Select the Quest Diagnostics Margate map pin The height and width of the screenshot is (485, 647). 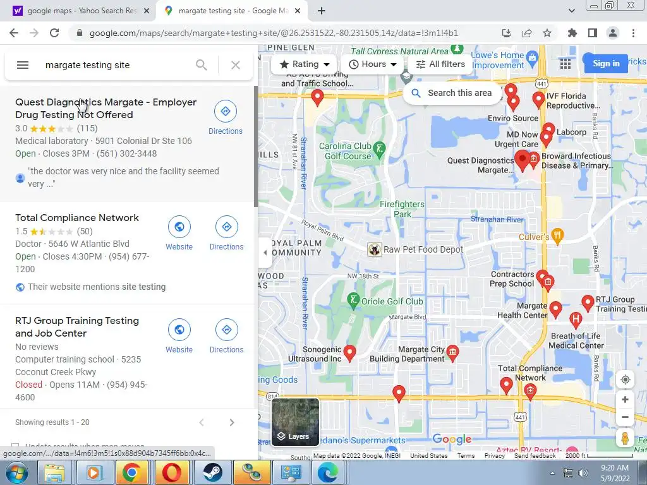[523, 160]
